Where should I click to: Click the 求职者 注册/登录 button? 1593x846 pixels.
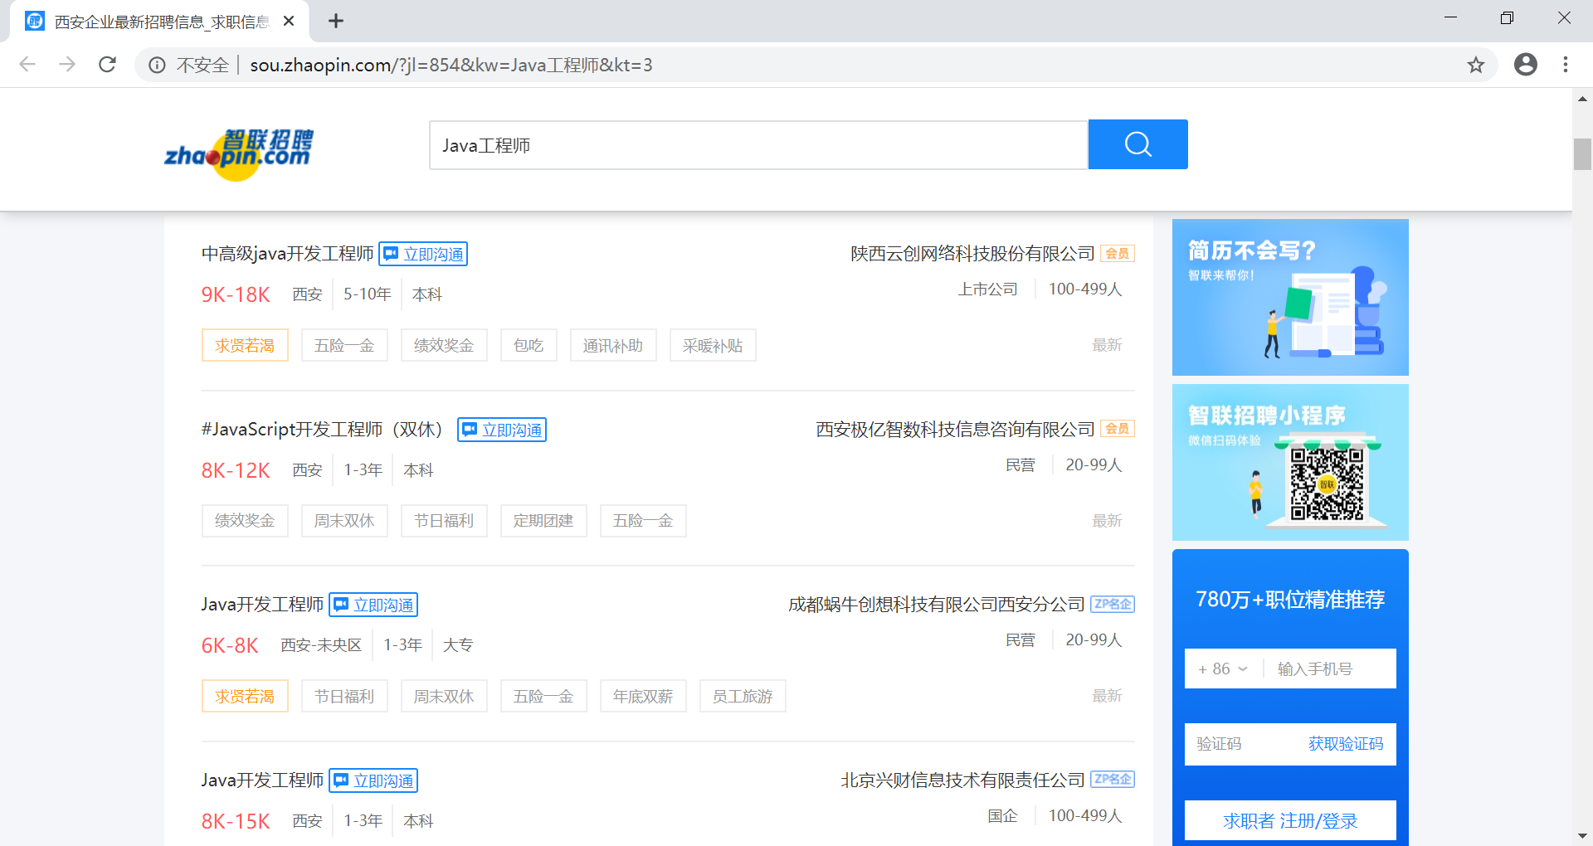tap(1289, 820)
